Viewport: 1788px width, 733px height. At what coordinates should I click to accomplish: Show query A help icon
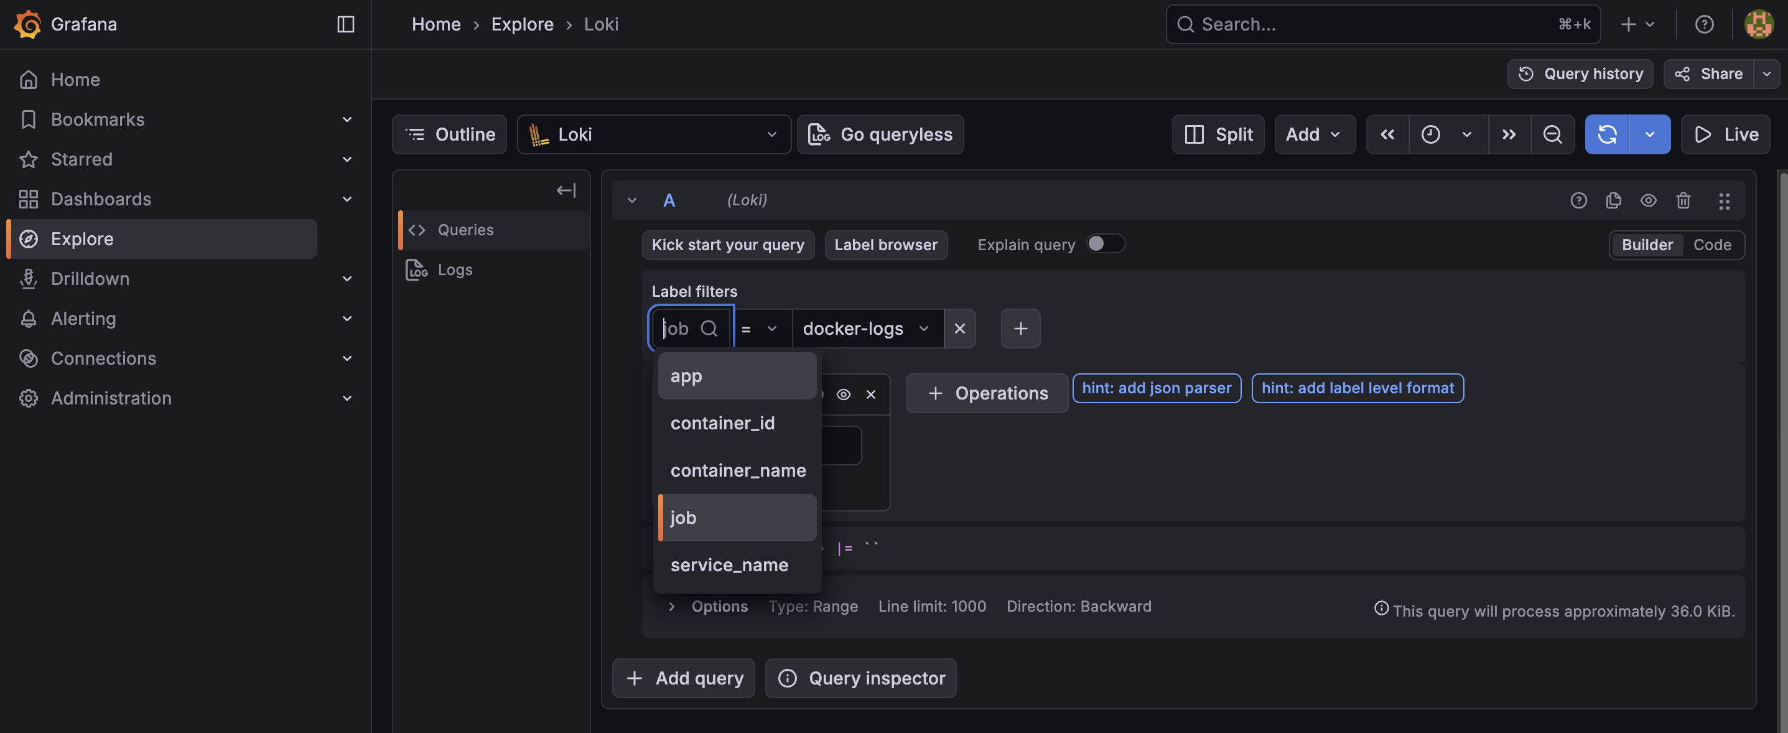pyautogui.click(x=1578, y=200)
